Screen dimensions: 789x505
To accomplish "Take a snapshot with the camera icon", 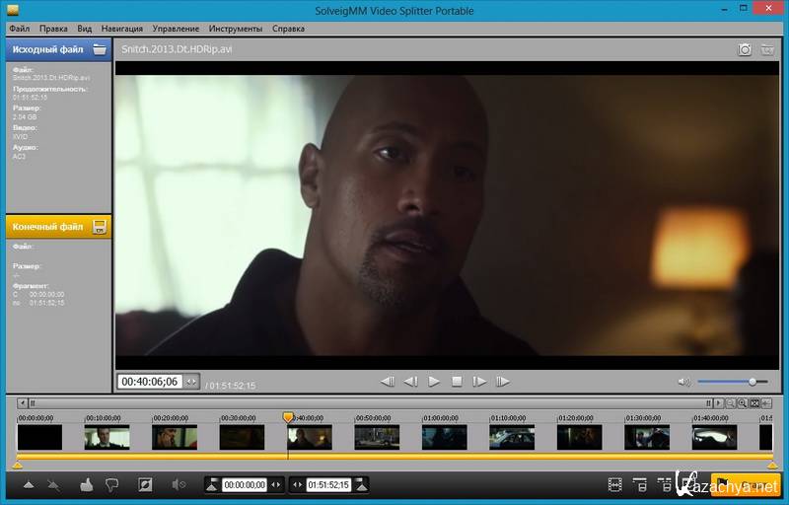I will (x=746, y=49).
